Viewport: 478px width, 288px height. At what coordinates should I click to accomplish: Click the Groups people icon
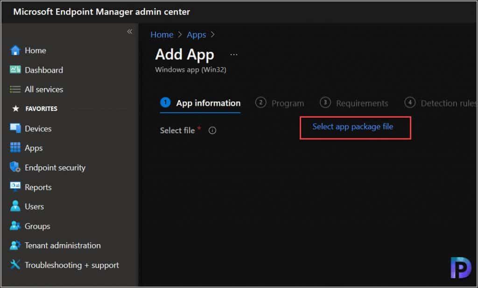[15, 226]
